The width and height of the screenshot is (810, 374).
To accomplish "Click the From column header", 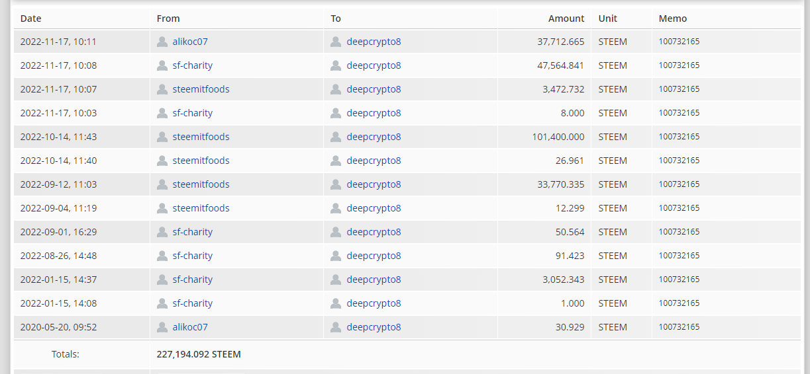I will [168, 19].
